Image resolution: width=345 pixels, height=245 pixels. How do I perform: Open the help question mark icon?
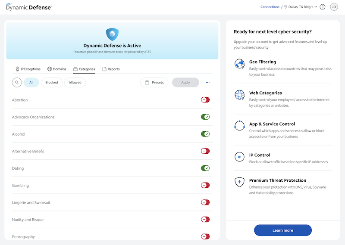click(x=322, y=7)
